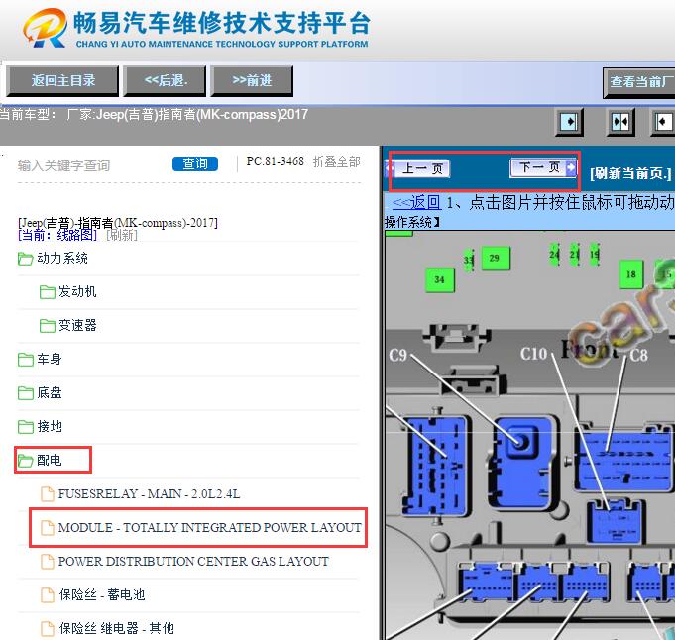Click the folder icon beside 车身
The image size is (675, 640).
click(26, 360)
